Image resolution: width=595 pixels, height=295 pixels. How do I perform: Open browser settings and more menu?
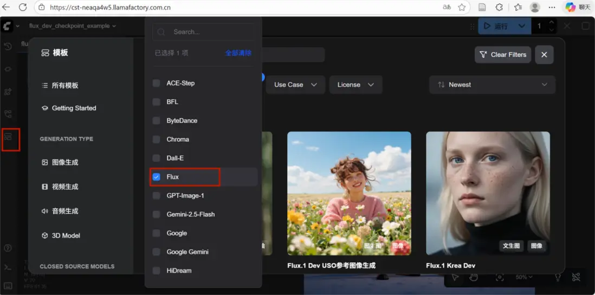[x=552, y=7]
